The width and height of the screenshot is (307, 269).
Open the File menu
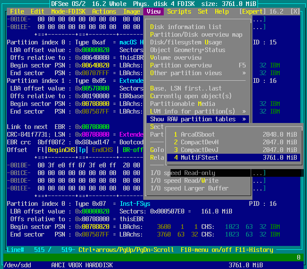click(17, 12)
